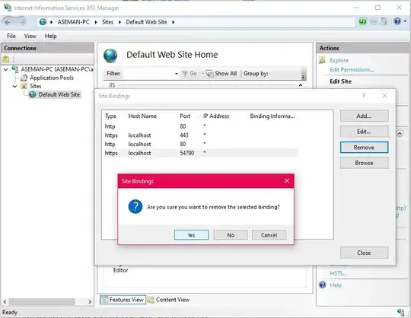
Task: Select Default Web Site in the tree
Action: click(59, 94)
